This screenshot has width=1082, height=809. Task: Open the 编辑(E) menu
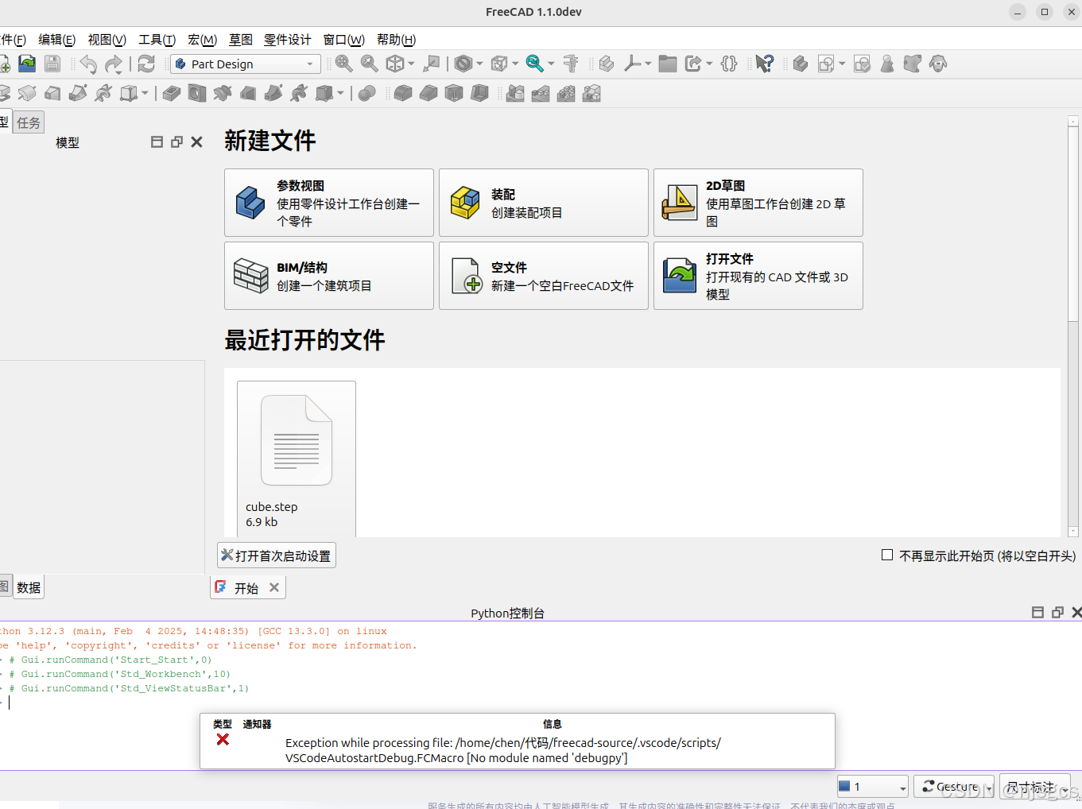click(57, 40)
